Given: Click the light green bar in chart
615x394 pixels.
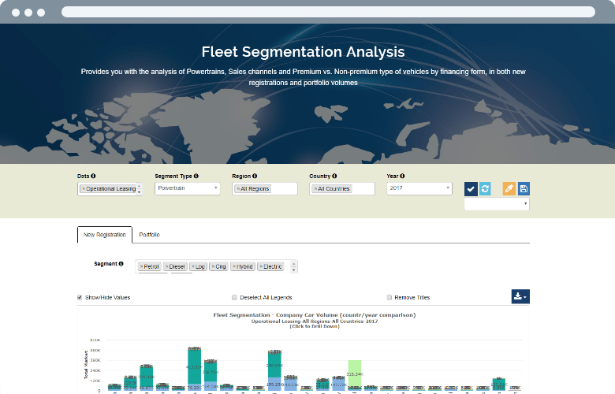Looking at the screenshot, I should coord(355,374).
